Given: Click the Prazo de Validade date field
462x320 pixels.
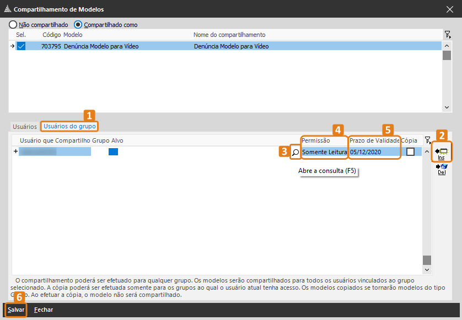Looking at the screenshot, I should (374, 152).
